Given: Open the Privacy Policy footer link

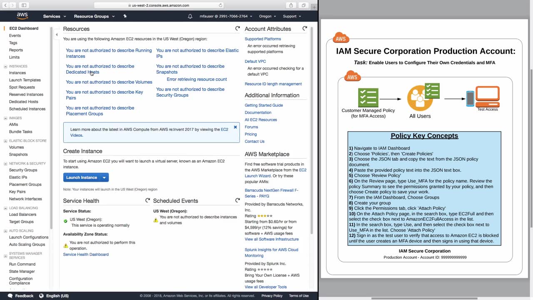Looking at the screenshot, I should tap(272, 296).
